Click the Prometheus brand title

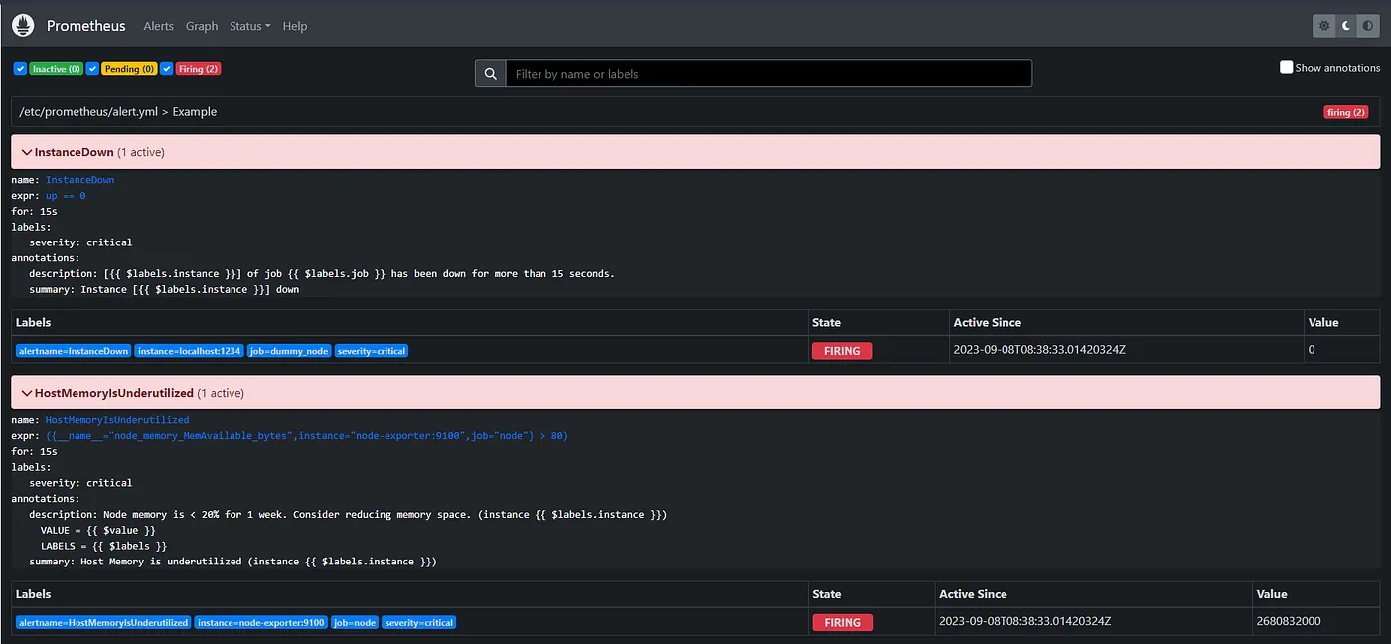click(86, 26)
